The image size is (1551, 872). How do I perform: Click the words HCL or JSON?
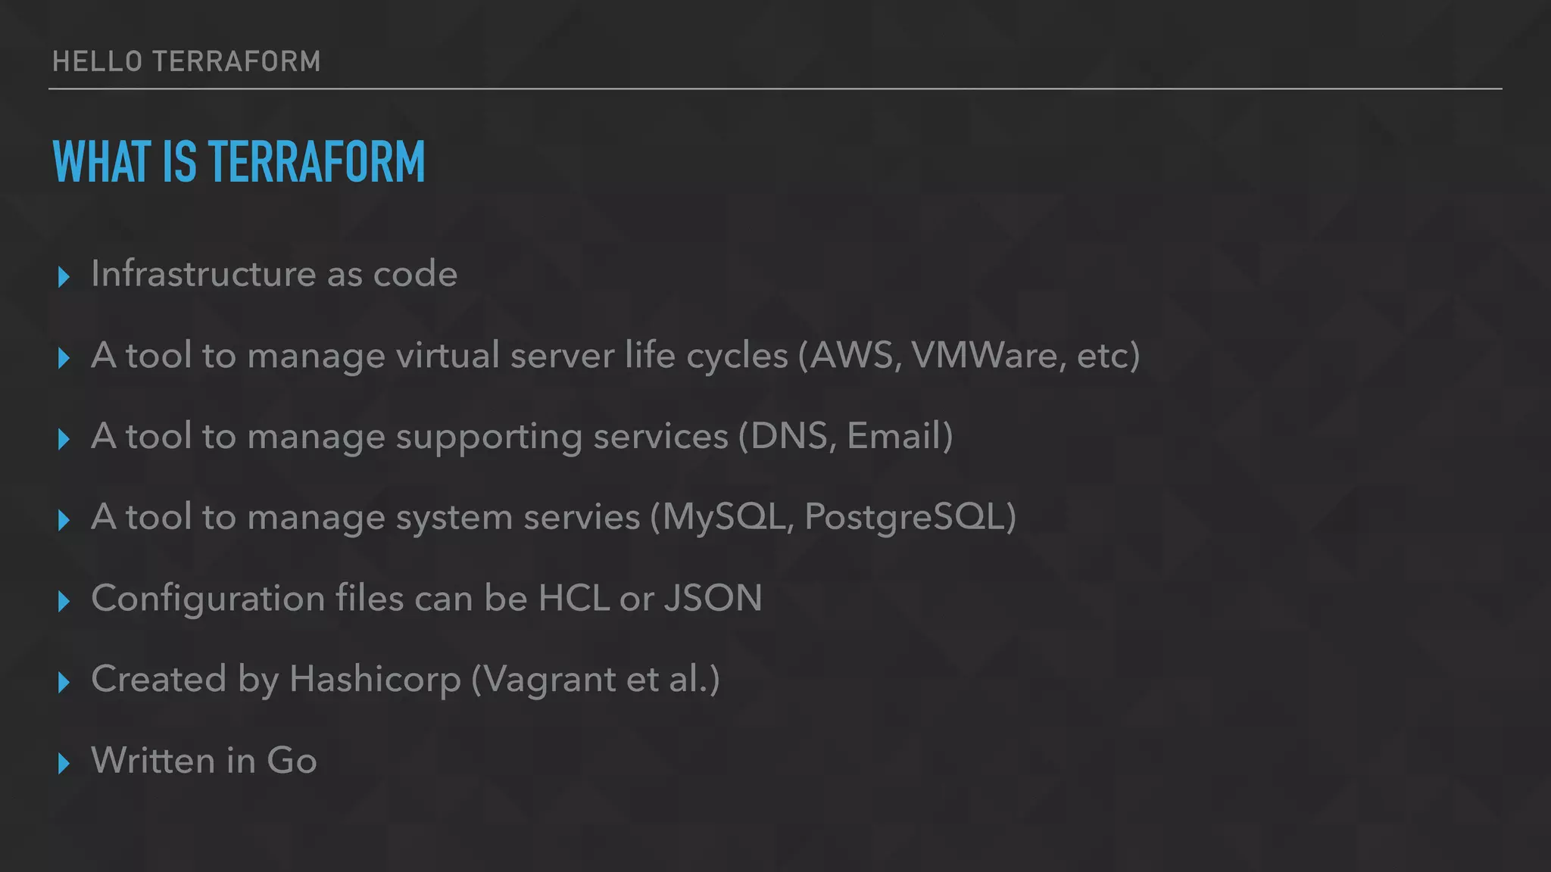pyautogui.click(x=651, y=598)
